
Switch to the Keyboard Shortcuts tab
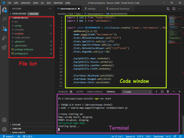pos(119,8)
